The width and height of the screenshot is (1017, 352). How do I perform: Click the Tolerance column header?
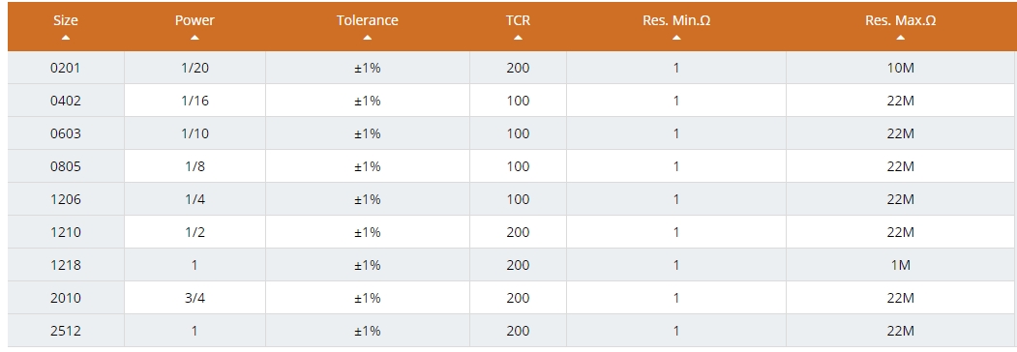point(367,26)
